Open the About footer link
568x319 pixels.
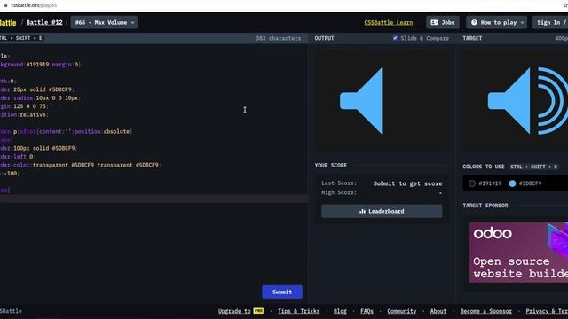pyautogui.click(x=438, y=311)
